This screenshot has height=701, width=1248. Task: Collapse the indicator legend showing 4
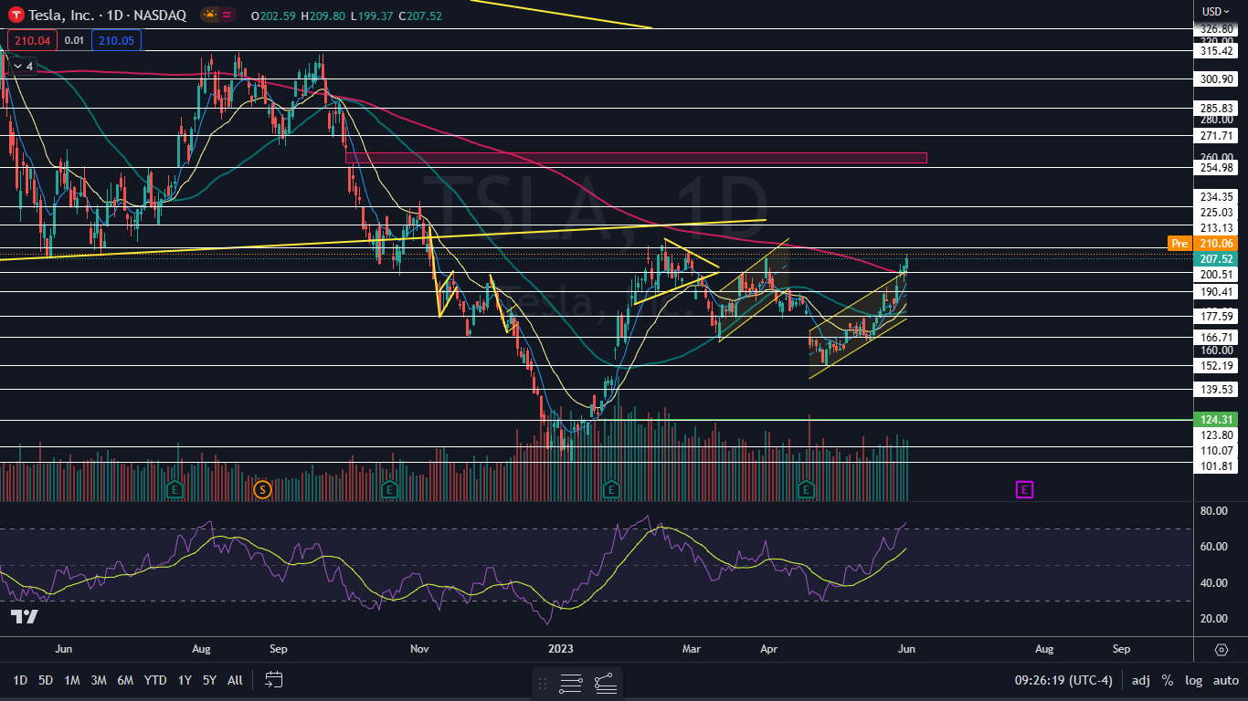pyautogui.click(x=23, y=66)
